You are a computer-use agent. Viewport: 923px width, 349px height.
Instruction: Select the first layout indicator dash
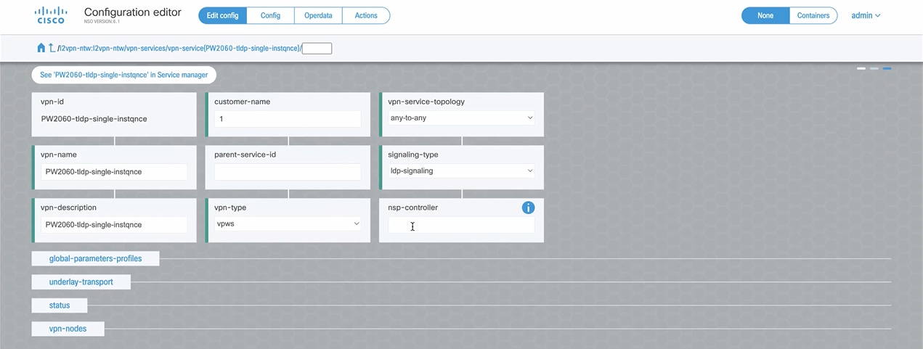861,68
